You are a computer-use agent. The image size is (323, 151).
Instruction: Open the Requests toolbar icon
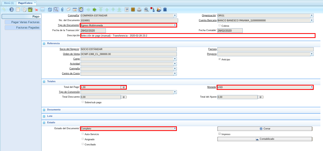[x=159, y=10]
